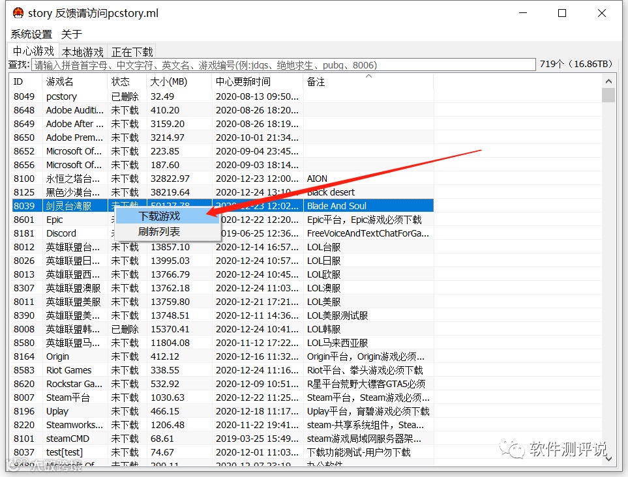The image size is (628, 477).
Task: Select the Riot Games row
Action: click(222, 370)
